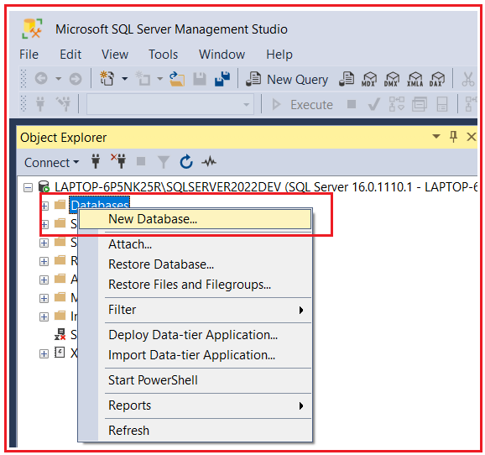The width and height of the screenshot is (485, 455).
Task: Open the Reports submenu
Action: pyautogui.click(x=196, y=405)
